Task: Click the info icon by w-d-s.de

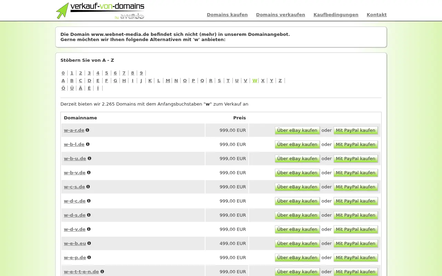Action: (x=89, y=215)
